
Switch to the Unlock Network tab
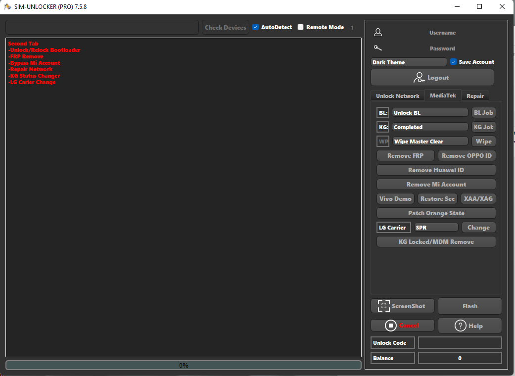click(x=397, y=96)
